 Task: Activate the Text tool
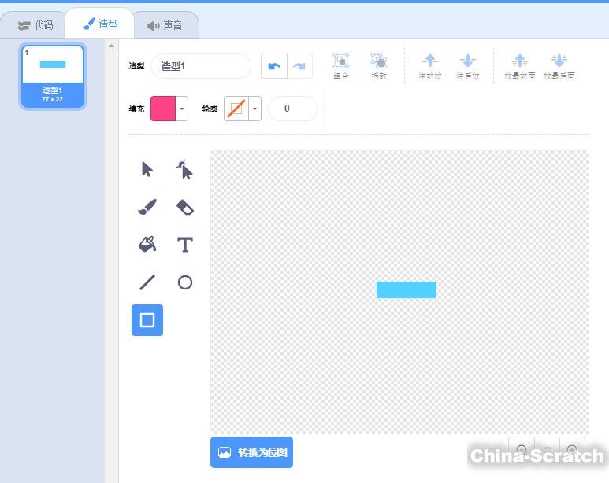[x=185, y=245]
